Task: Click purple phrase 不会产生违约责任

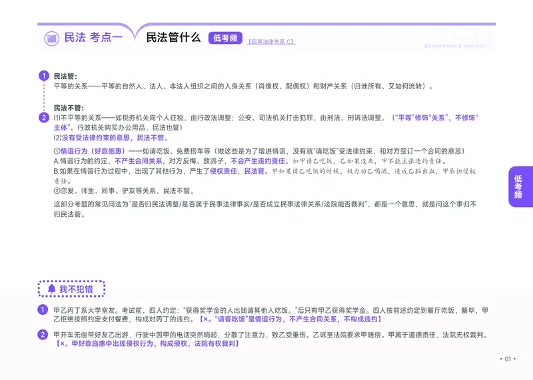Action: pos(258,160)
